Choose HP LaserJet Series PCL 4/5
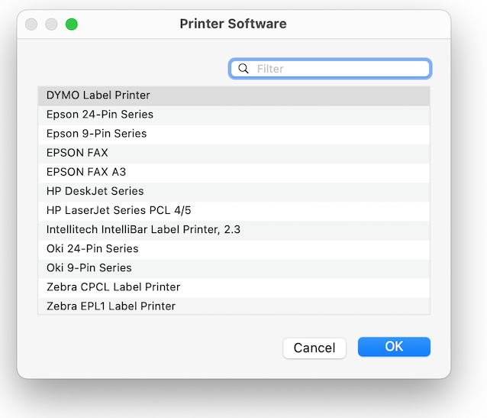The width and height of the screenshot is (487, 418). pos(234,211)
